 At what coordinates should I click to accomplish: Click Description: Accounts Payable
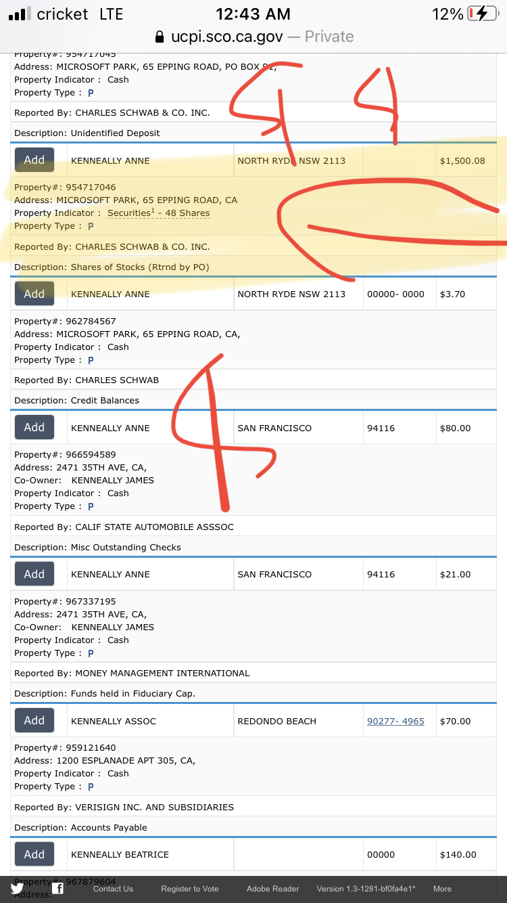click(x=80, y=827)
